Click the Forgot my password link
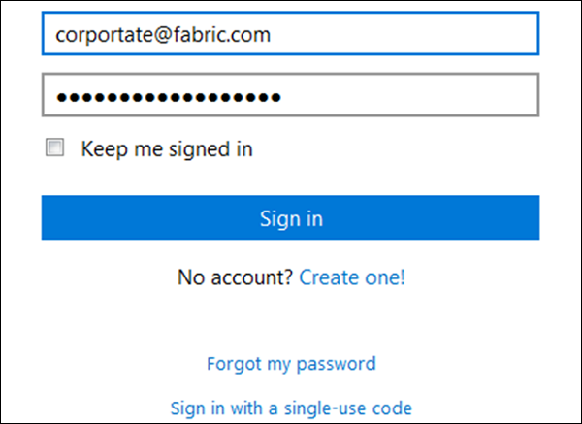Screen dimensions: 582x424 [290, 364]
